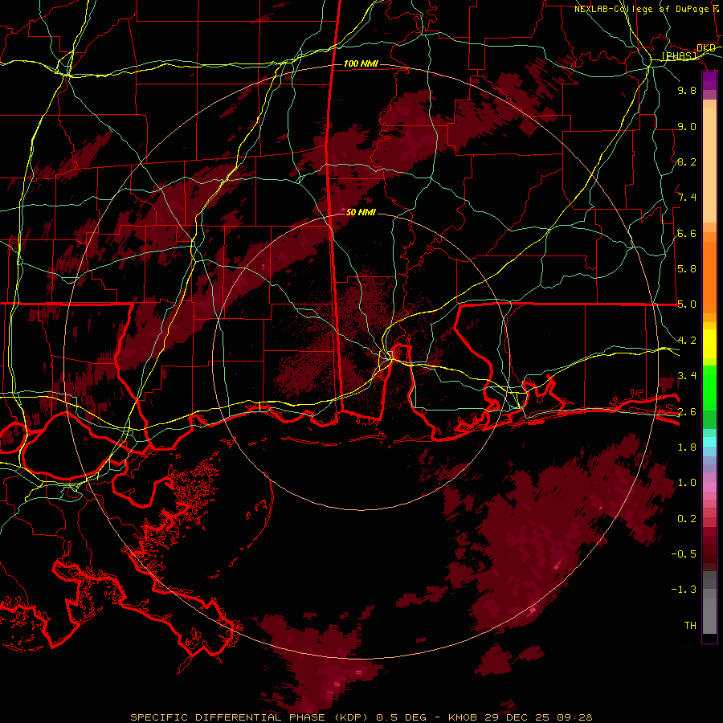Viewport: 723px width, 723px height.
Task: Click the 1.8 value on color scale
Action: (x=687, y=447)
